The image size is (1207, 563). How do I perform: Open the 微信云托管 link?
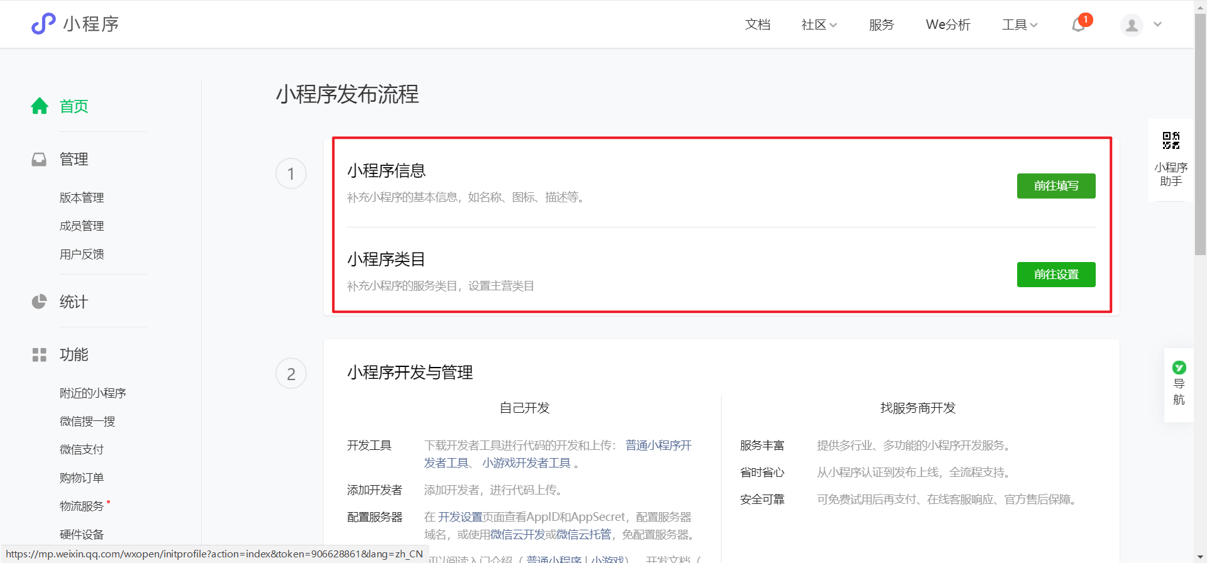click(583, 534)
